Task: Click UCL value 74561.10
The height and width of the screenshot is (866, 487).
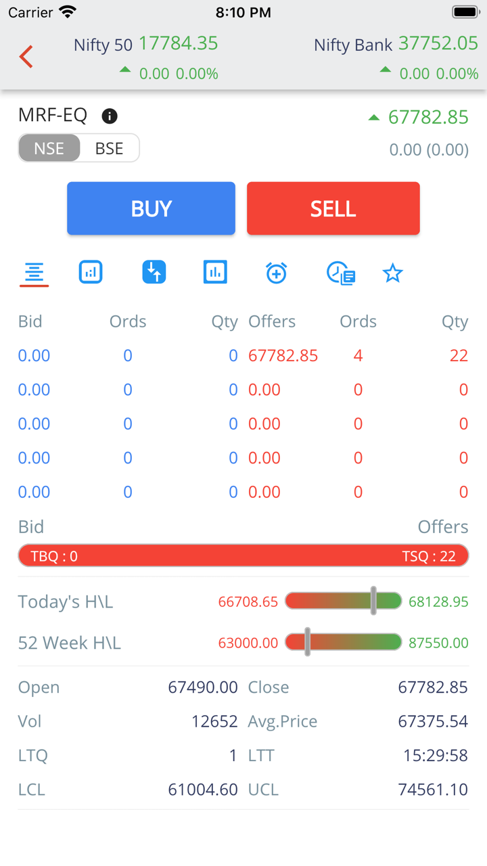Action: point(433,790)
